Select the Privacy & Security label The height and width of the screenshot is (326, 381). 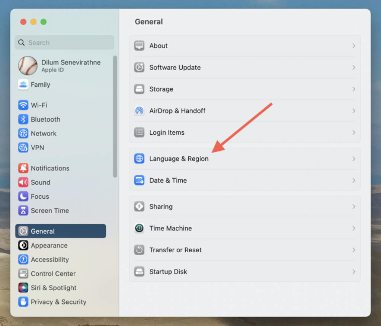tap(58, 302)
